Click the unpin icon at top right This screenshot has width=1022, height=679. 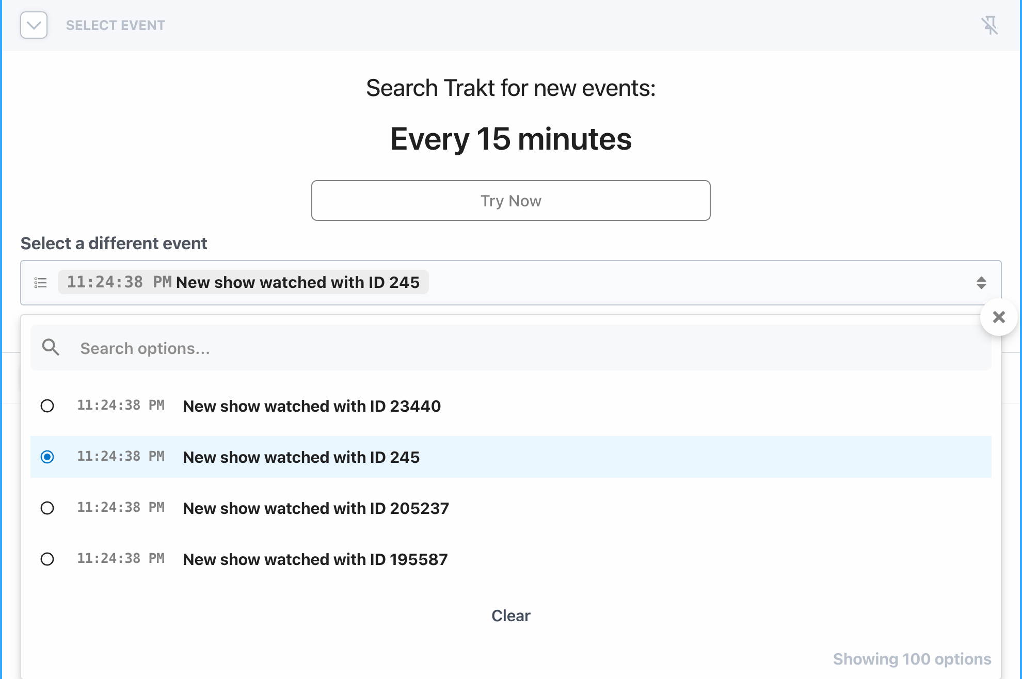[989, 25]
